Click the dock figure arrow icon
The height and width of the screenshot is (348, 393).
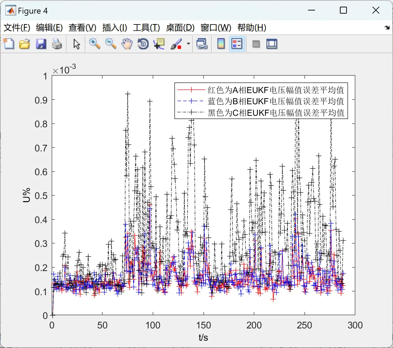(x=387, y=28)
